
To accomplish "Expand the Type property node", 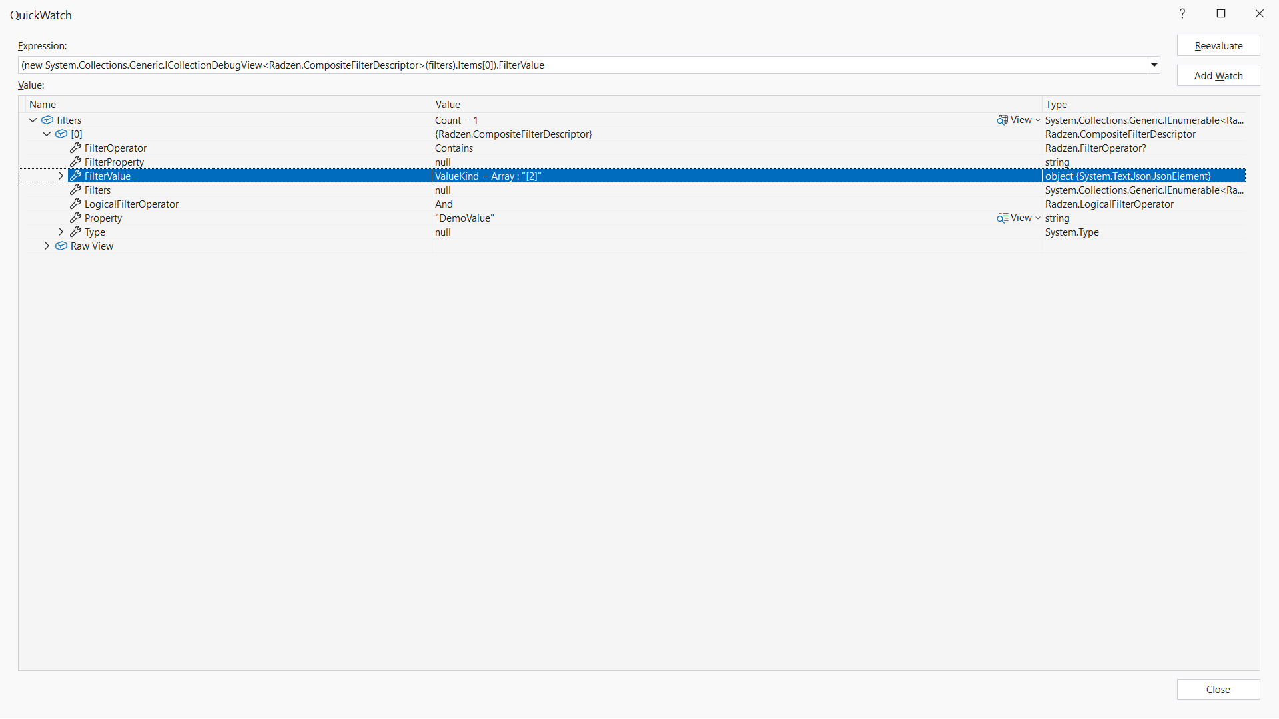I will pyautogui.click(x=61, y=232).
